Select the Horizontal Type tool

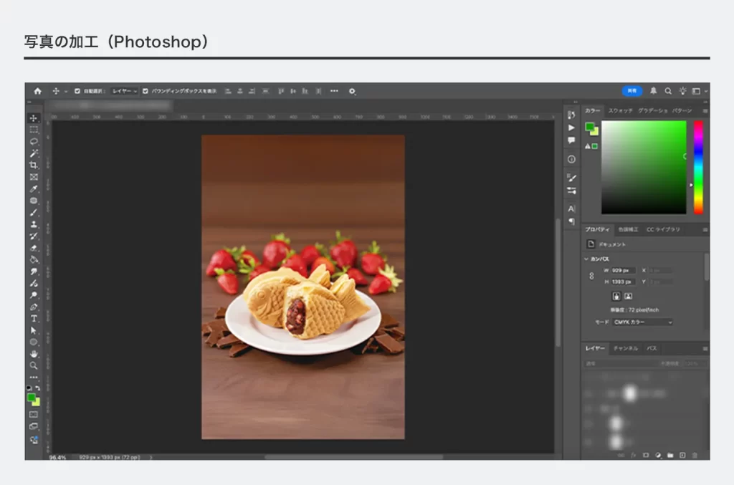click(x=34, y=318)
